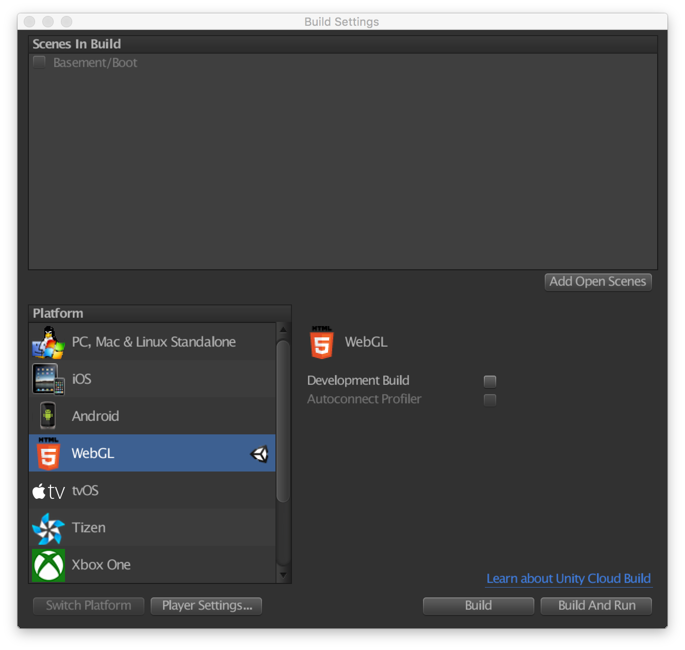Click the platform list scroll down arrow
685x650 pixels.
283,575
